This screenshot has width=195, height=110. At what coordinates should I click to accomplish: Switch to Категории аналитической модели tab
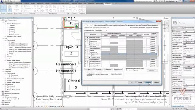[116, 25]
